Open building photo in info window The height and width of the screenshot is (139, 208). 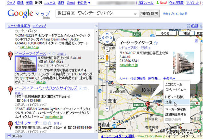coord(183,63)
